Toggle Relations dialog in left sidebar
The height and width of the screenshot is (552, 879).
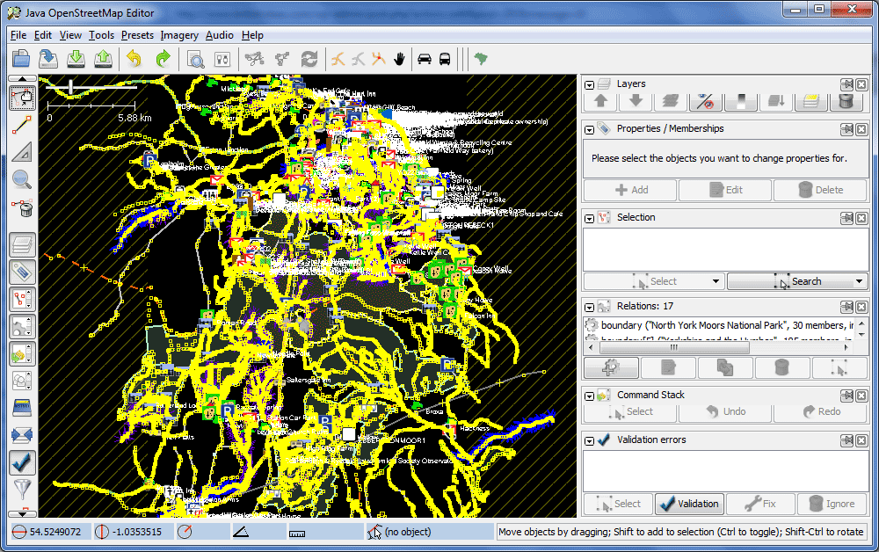point(23,326)
